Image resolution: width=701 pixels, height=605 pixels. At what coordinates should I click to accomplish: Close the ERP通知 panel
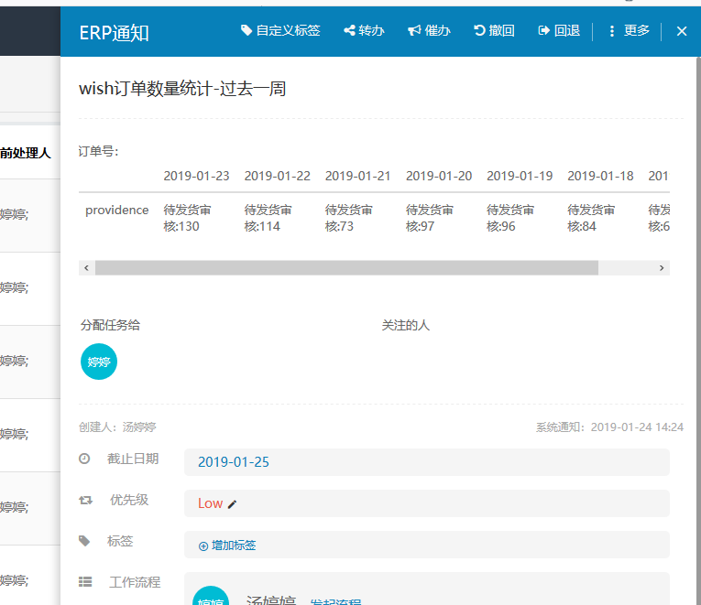click(x=682, y=31)
